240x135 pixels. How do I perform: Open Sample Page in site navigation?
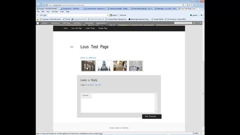(x=103, y=28)
